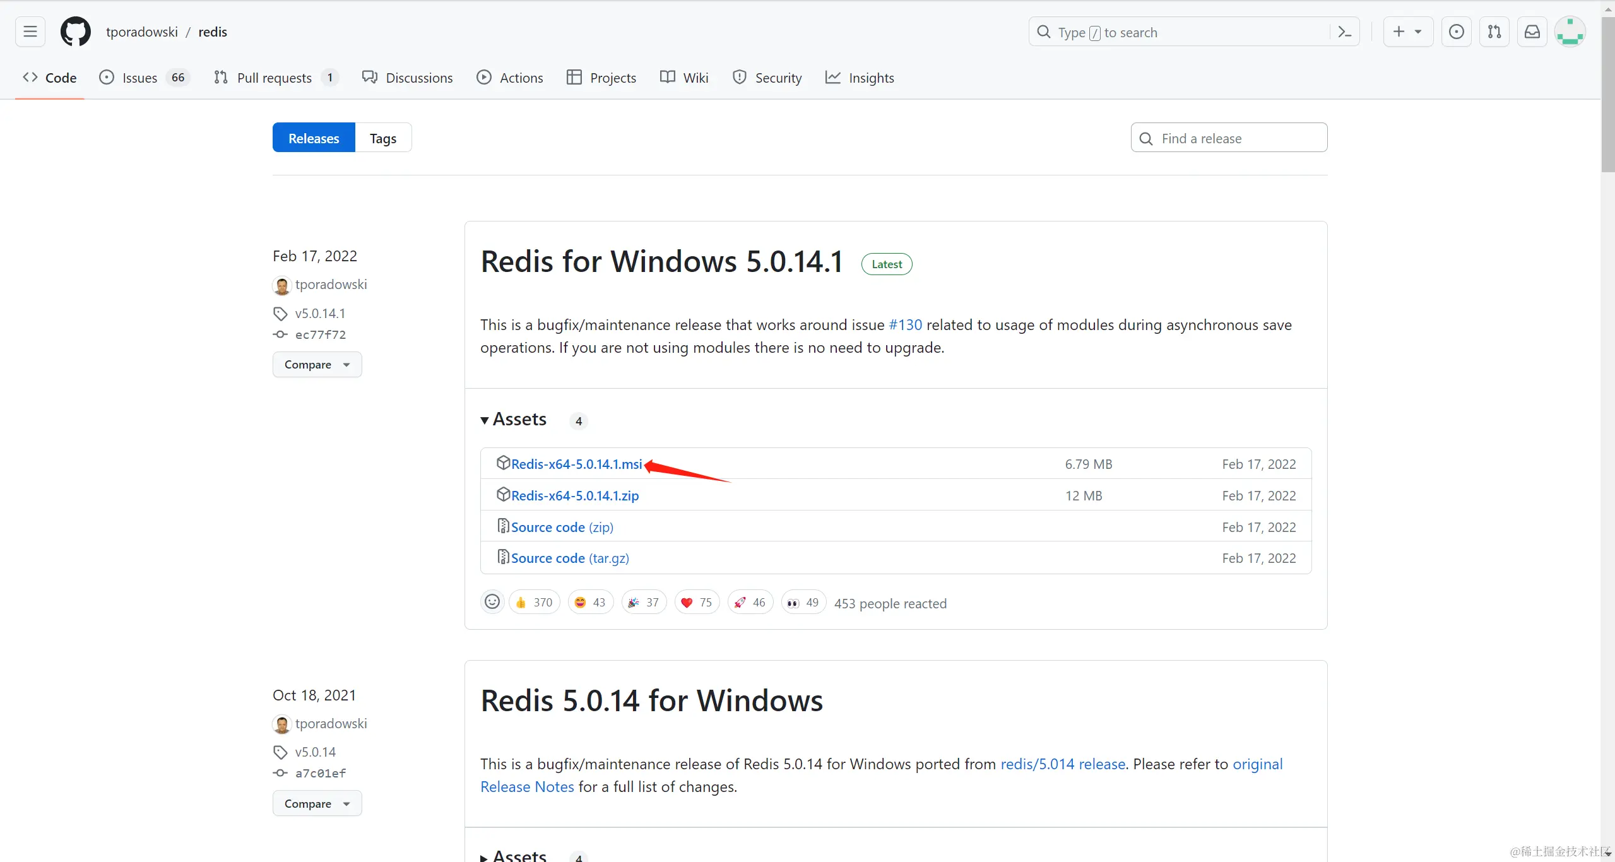Toggle the thumbs up reaction 370
The image size is (1615, 862).
click(534, 603)
